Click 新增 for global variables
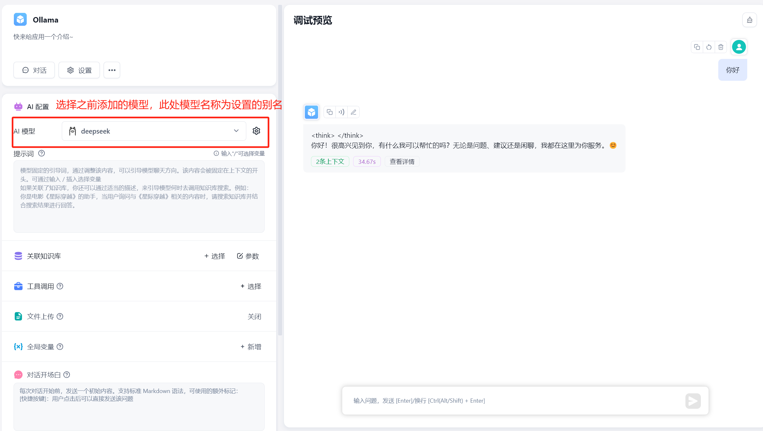Image resolution: width=763 pixels, height=431 pixels. point(251,347)
